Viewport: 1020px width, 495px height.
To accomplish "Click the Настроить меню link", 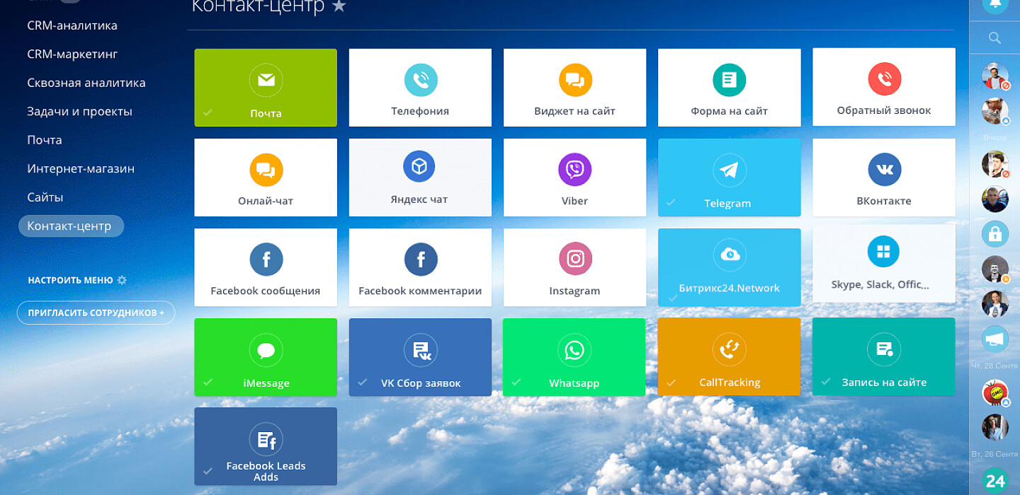I will [77, 280].
